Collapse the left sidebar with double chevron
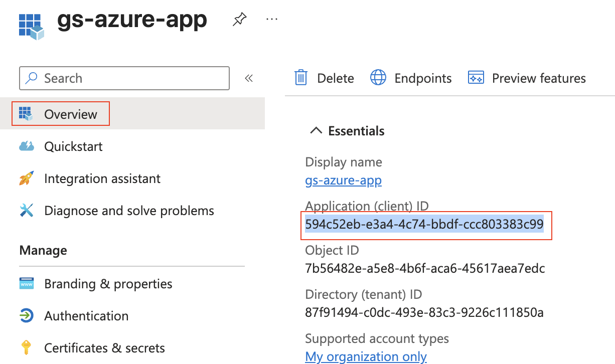Viewport: 615px width, 364px height. [249, 78]
